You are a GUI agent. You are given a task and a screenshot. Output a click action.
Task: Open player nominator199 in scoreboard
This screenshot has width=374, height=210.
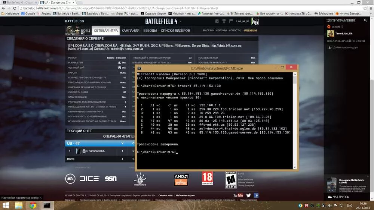pos(97,151)
